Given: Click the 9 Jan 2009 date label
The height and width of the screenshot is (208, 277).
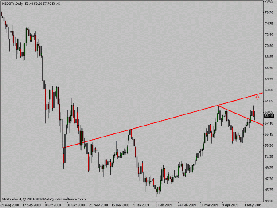Looking at the screenshot, I should (x=141, y=205).
